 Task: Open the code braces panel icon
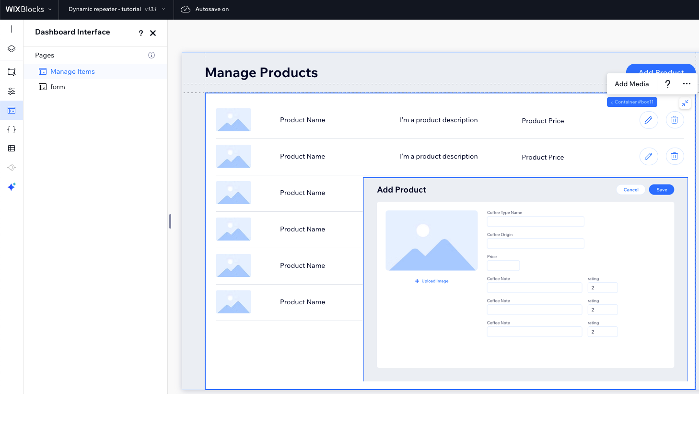12,129
